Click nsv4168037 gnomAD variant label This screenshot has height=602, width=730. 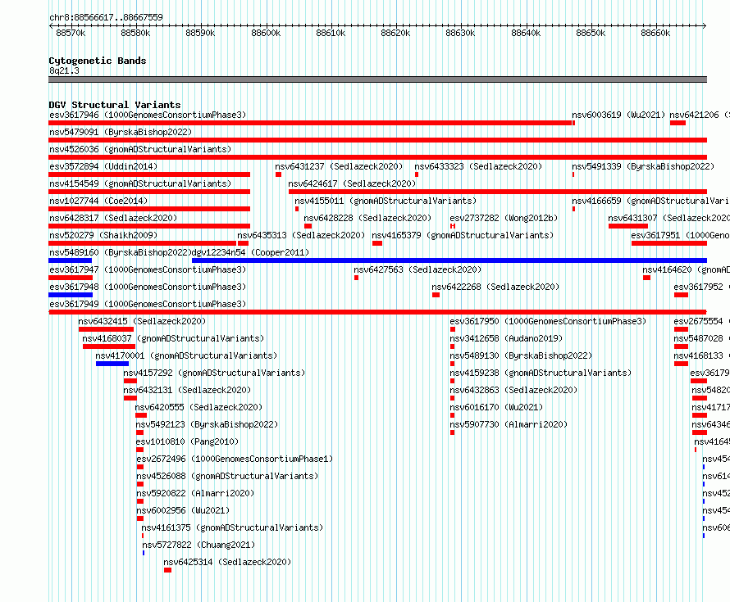[173, 338]
